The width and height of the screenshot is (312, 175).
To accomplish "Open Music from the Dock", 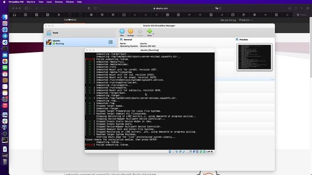I will pos(5,105).
